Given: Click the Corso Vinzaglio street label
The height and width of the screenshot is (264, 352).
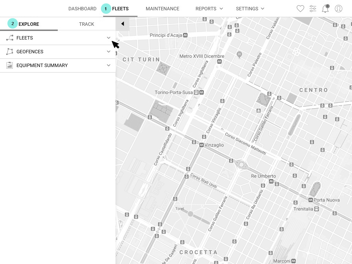Looking at the screenshot, I should (214, 121).
